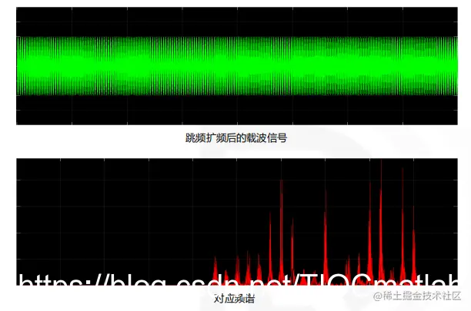Open the green carrier signal waveform image
Screen dimensions: 471x311
(237, 66)
